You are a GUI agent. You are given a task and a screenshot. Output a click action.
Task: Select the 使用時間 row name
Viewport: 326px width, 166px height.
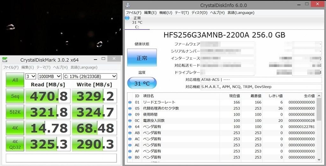click(150, 114)
